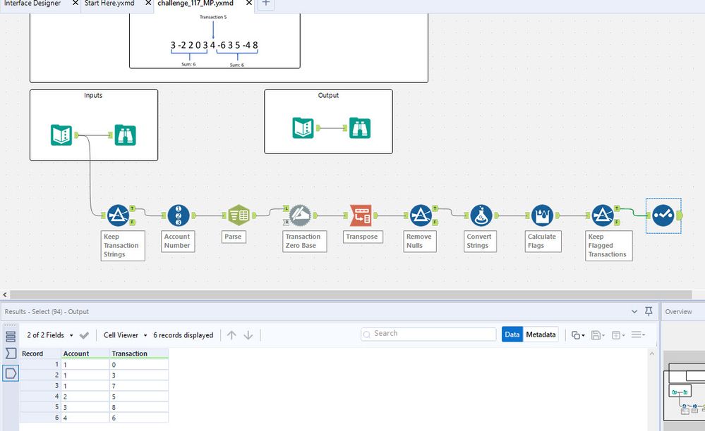705x431 pixels.
Task: Click the Input Data tool in Output box
Action: pyautogui.click(x=303, y=127)
